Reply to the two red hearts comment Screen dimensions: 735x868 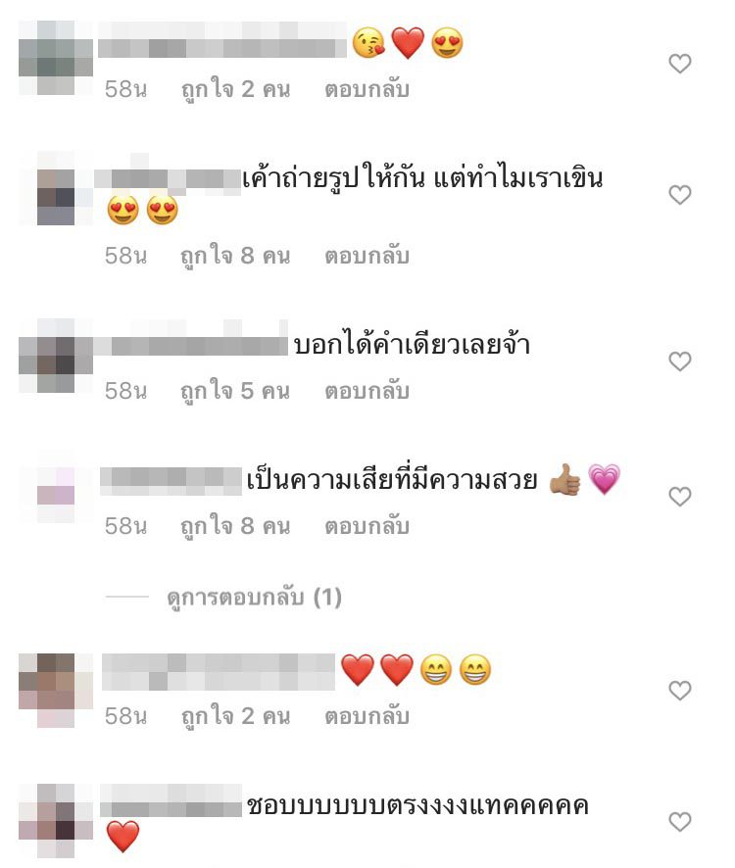point(367,716)
